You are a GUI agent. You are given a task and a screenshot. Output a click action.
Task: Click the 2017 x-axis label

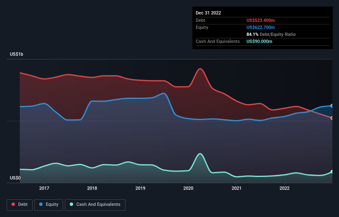(44, 188)
